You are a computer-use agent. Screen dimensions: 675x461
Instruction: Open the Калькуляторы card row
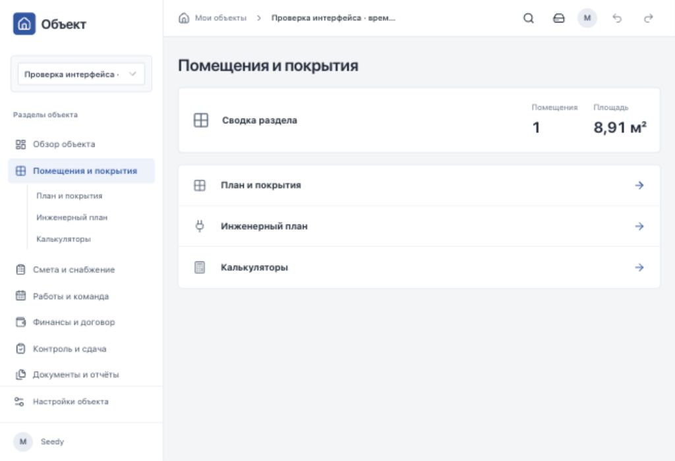419,267
